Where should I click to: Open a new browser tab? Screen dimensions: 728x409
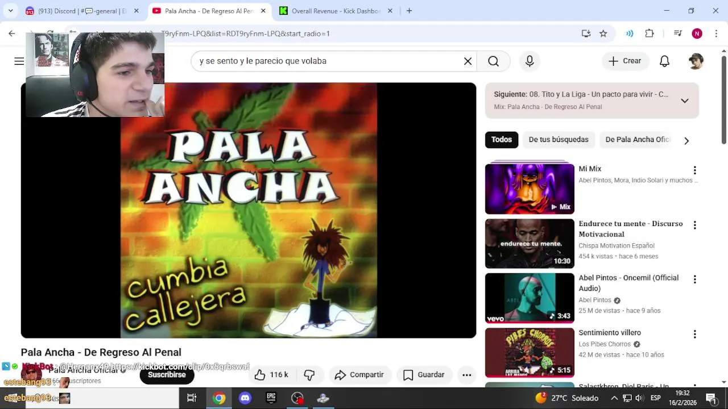(409, 11)
